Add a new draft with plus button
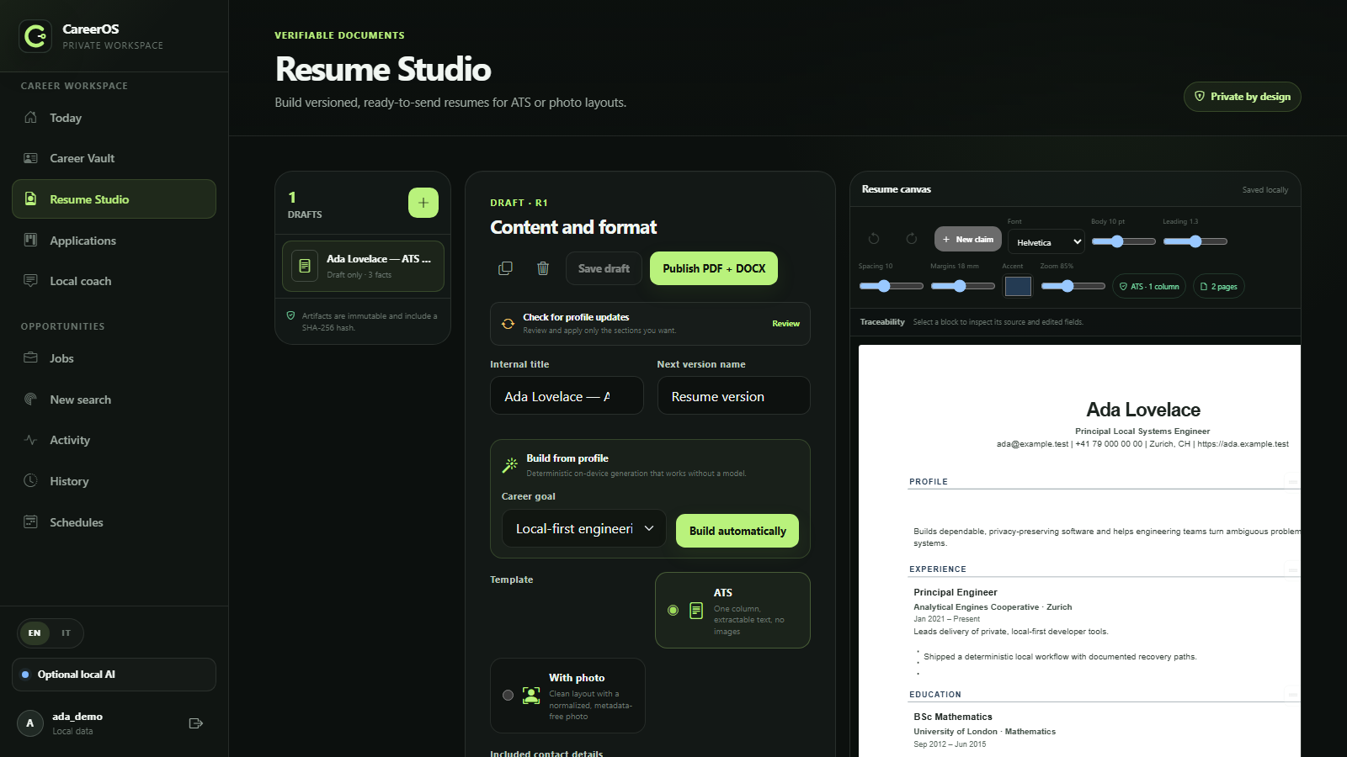1347x757 pixels. pyautogui.click(x=423, y=203)
